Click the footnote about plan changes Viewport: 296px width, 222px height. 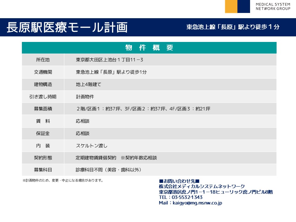coord(63,180)
